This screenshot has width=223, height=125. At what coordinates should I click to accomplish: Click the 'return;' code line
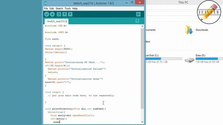click(53, 72)
